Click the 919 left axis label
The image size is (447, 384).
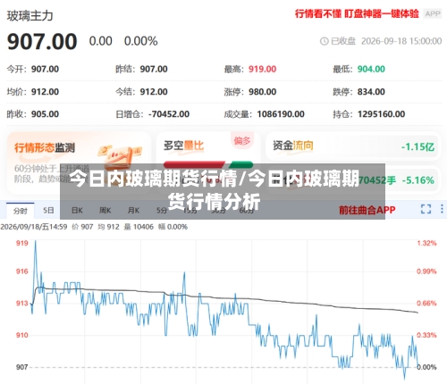click(22, 243)
